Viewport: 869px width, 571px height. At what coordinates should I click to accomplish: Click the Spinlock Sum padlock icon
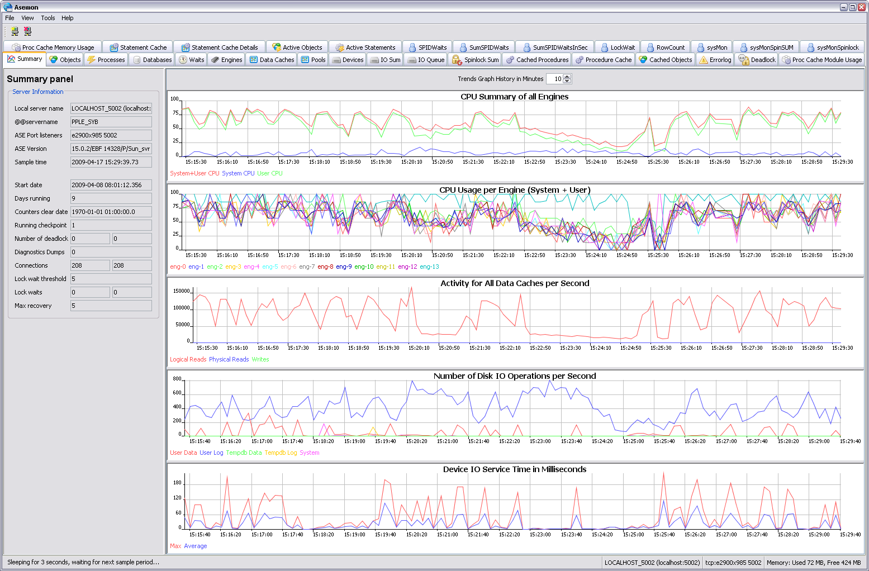(x=457, y=60)
